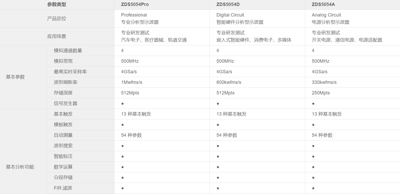Screen dimensions: 400x194
Task: Select the 智能标注 row label
Action: [63, 156]
